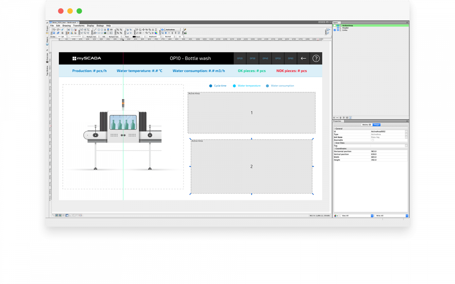Click the first zoom magnifier icon
The height and width of the screenshot is (284, 455).
pos(82,30)
